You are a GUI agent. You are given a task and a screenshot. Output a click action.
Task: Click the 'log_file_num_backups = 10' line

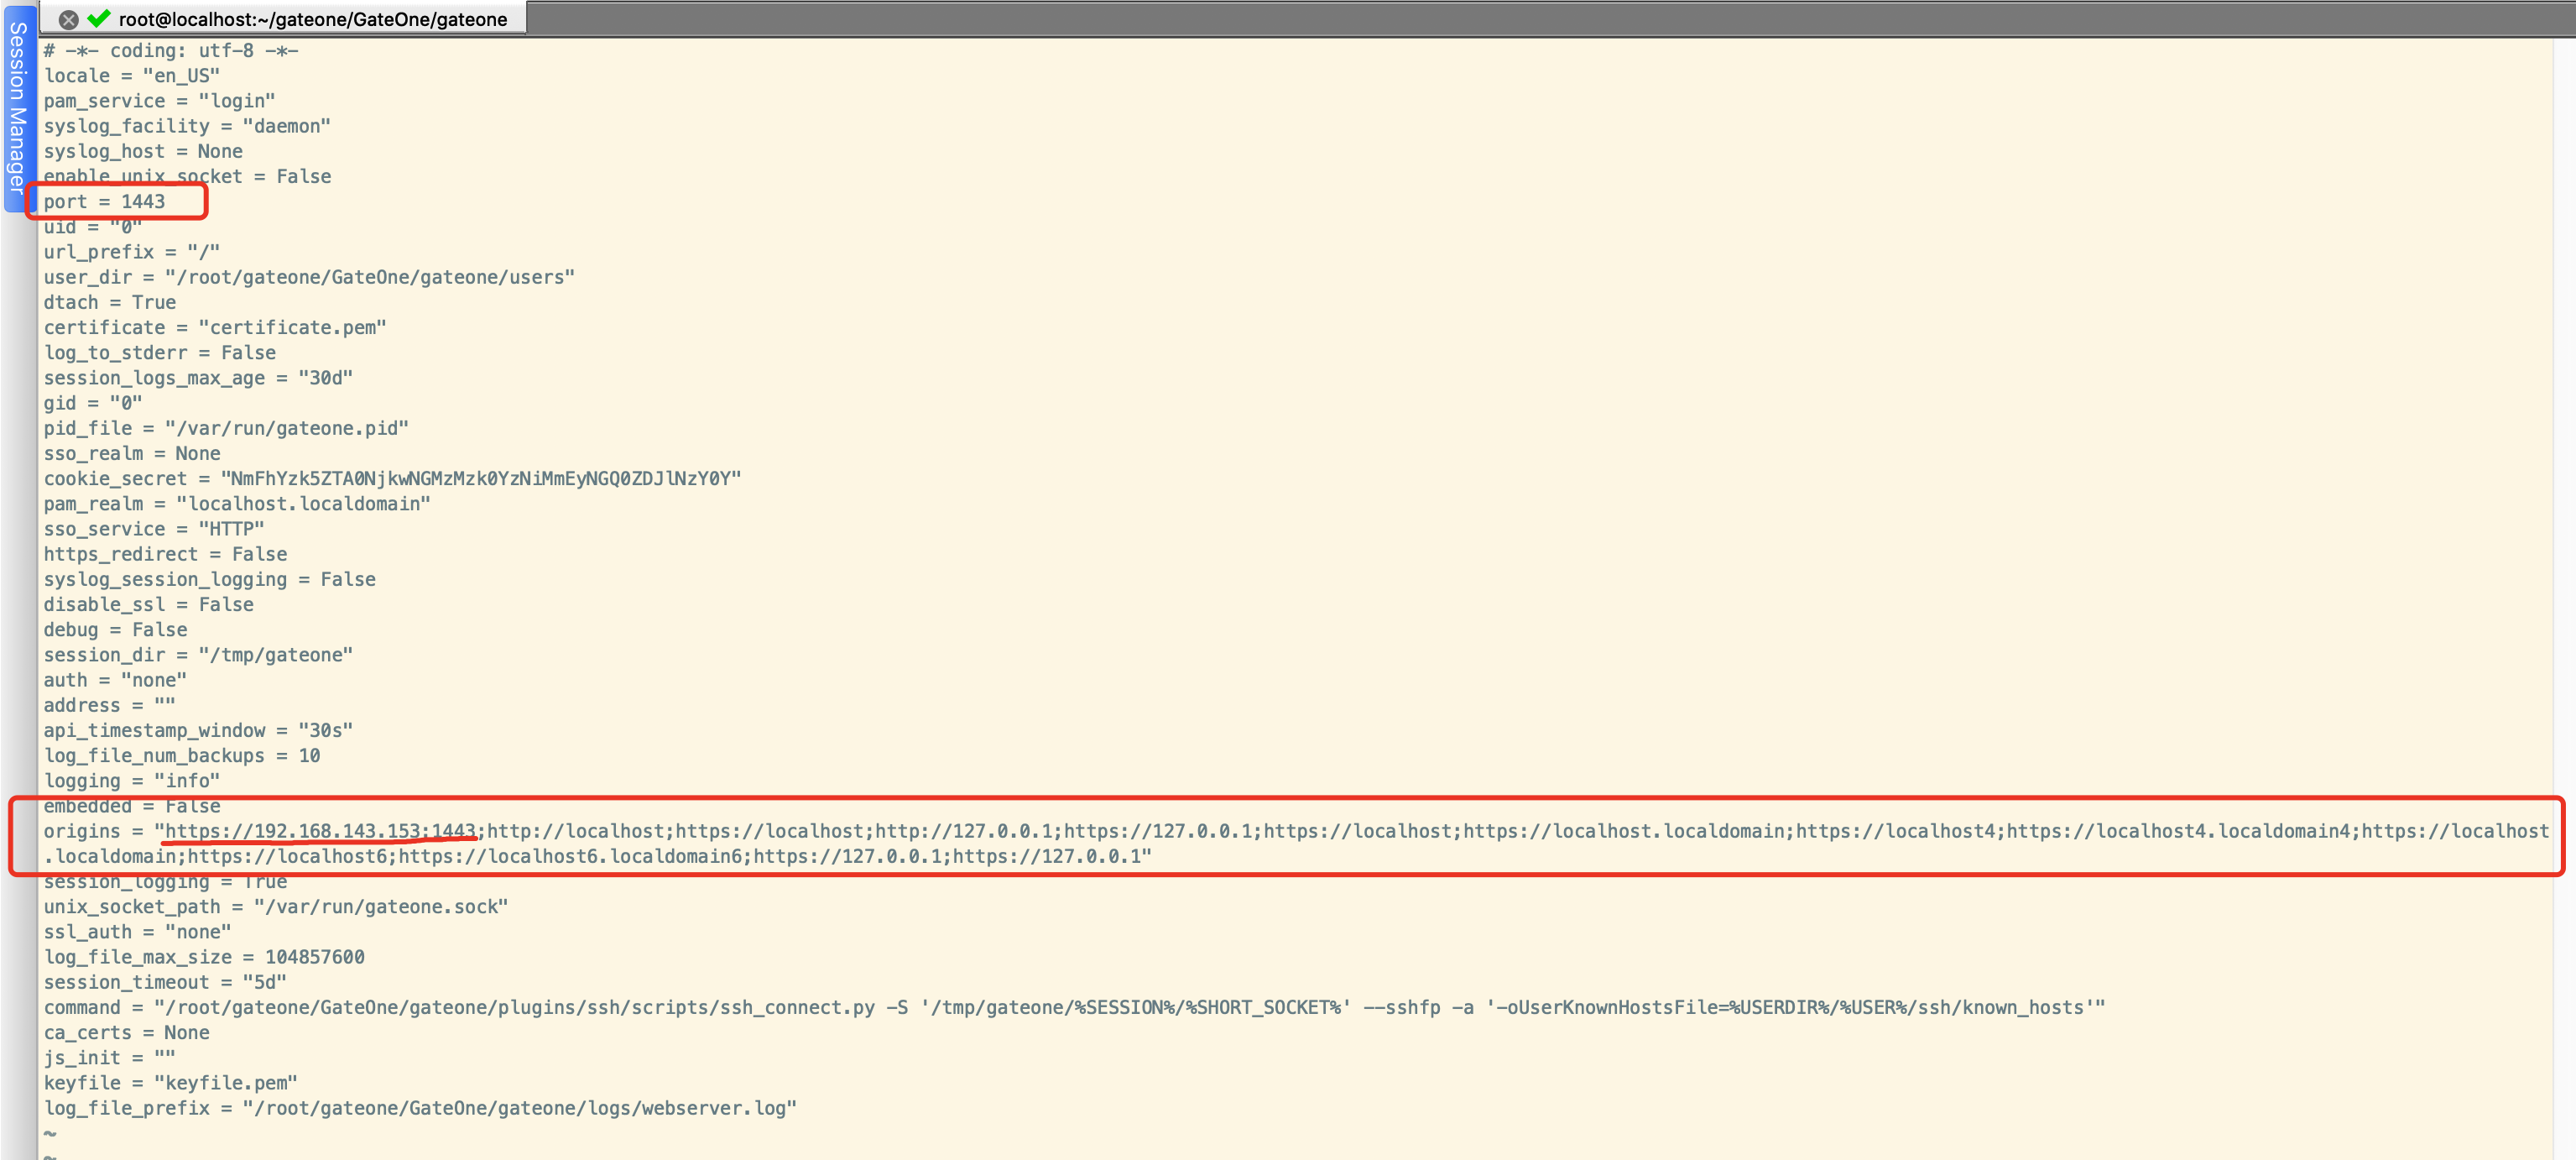(x=182, y=756)
